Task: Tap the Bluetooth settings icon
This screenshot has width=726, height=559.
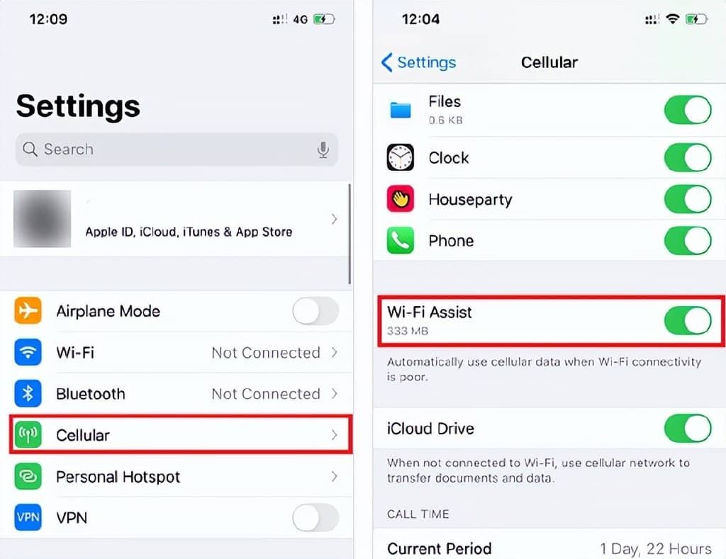Action: [x=28, y=393]
